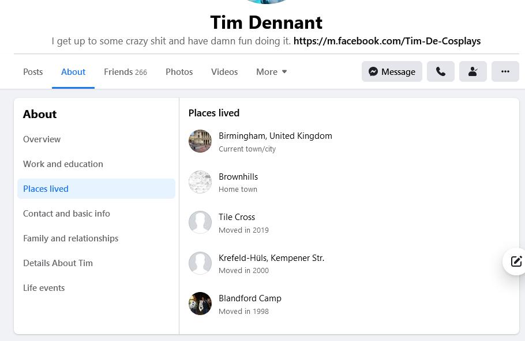Open the Videos tab

coord(224,72)
